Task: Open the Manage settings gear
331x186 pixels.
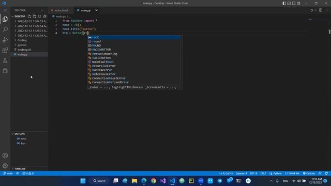Action: coord(5,166)
